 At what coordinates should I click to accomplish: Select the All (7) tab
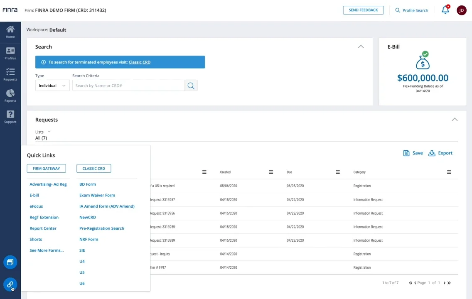coord(41,138)
